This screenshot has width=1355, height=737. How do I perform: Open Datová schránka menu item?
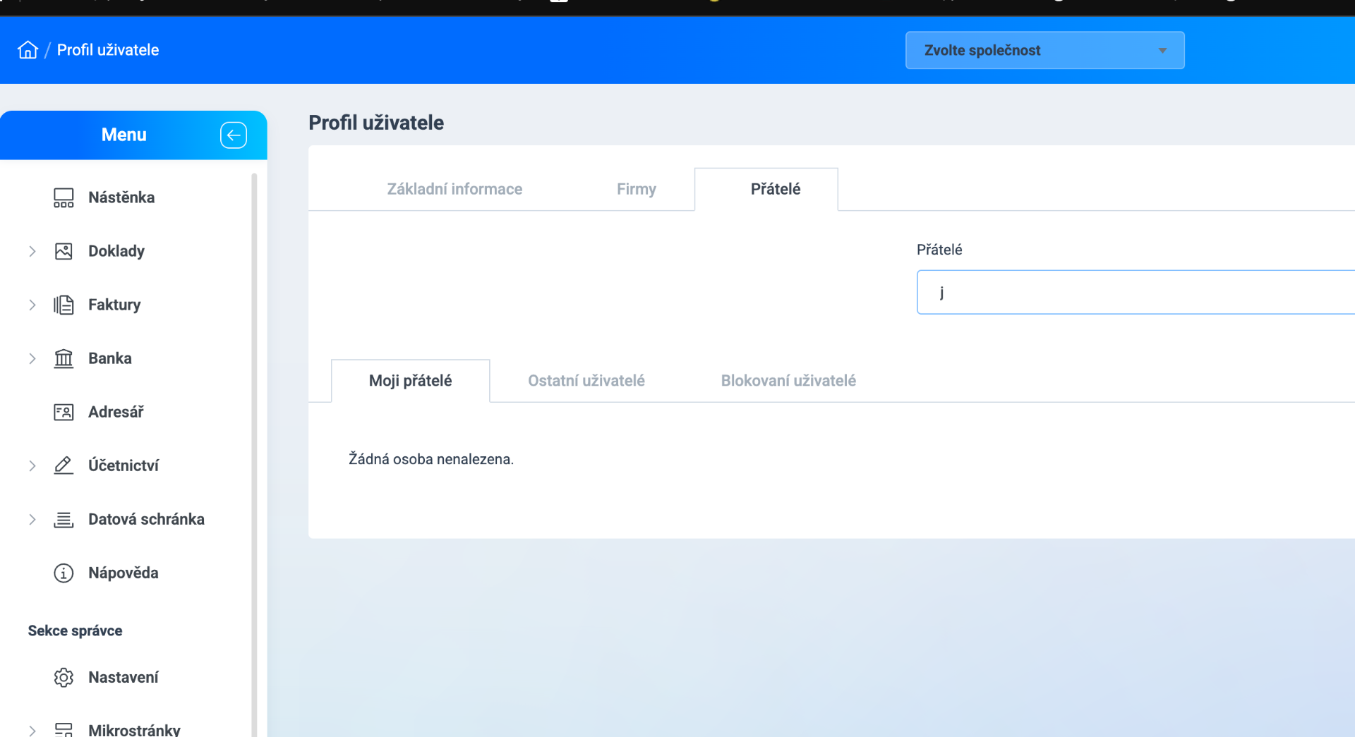click(146, 519)
